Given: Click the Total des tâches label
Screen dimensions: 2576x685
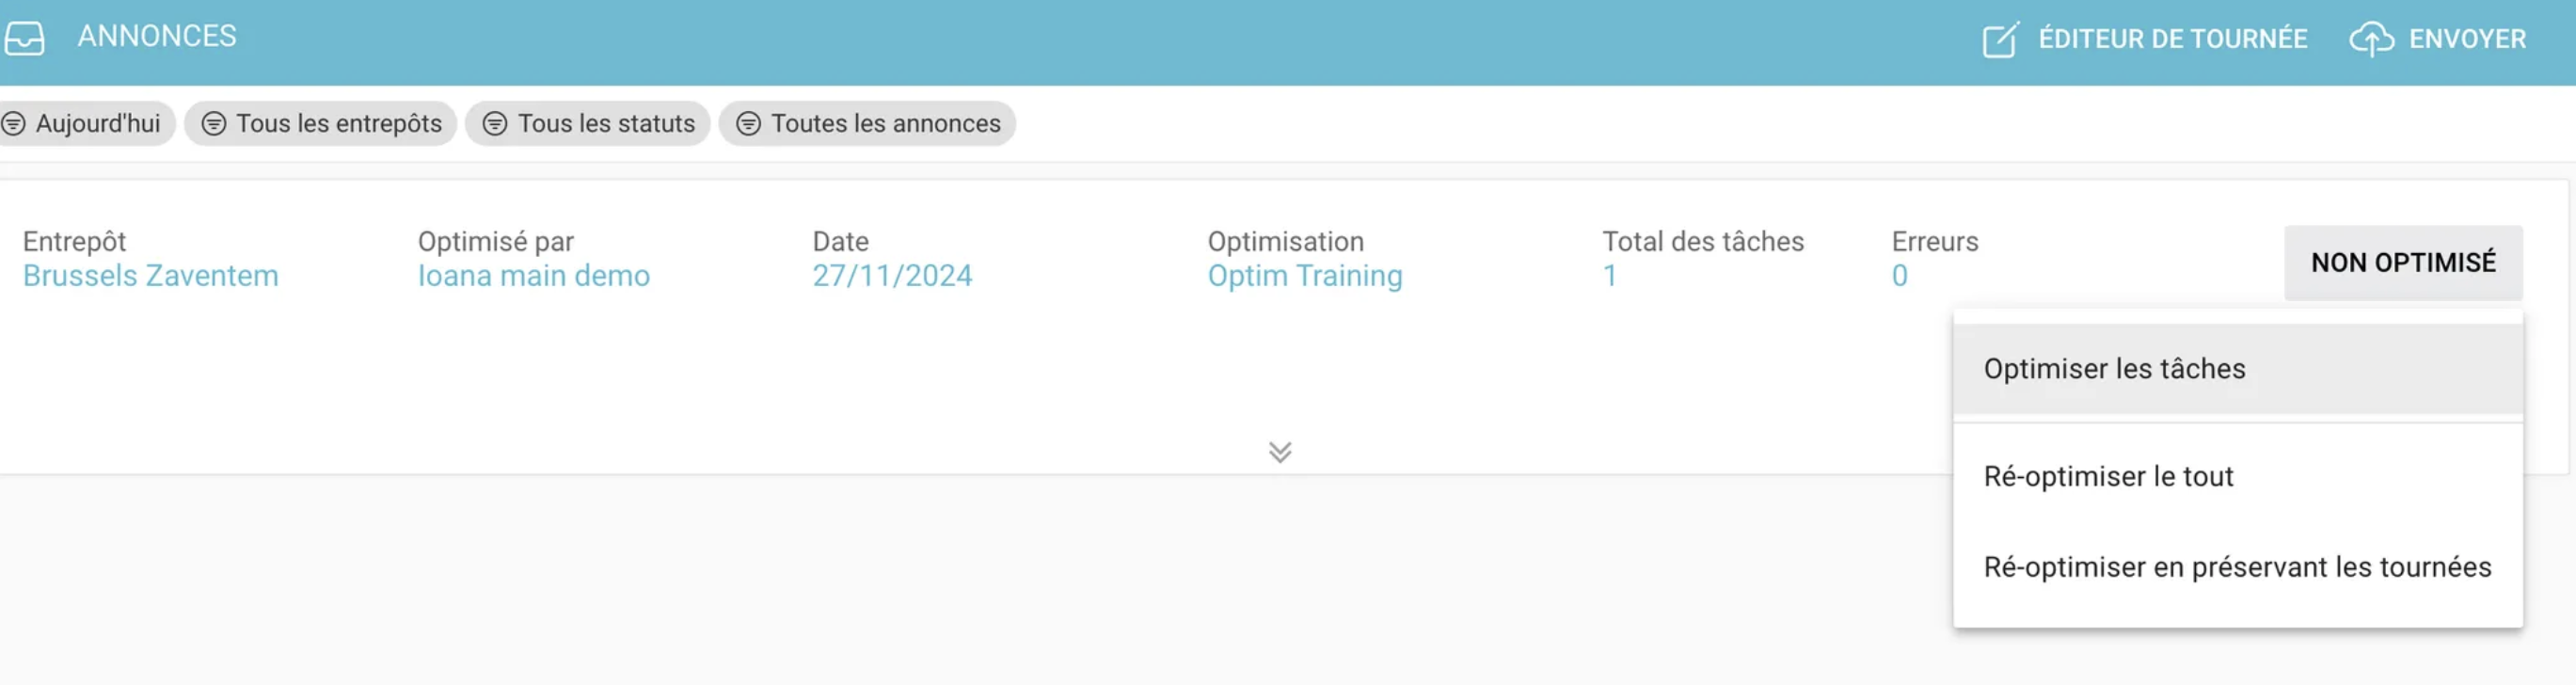Looking at the screenshot, I should coord(1703,241).
